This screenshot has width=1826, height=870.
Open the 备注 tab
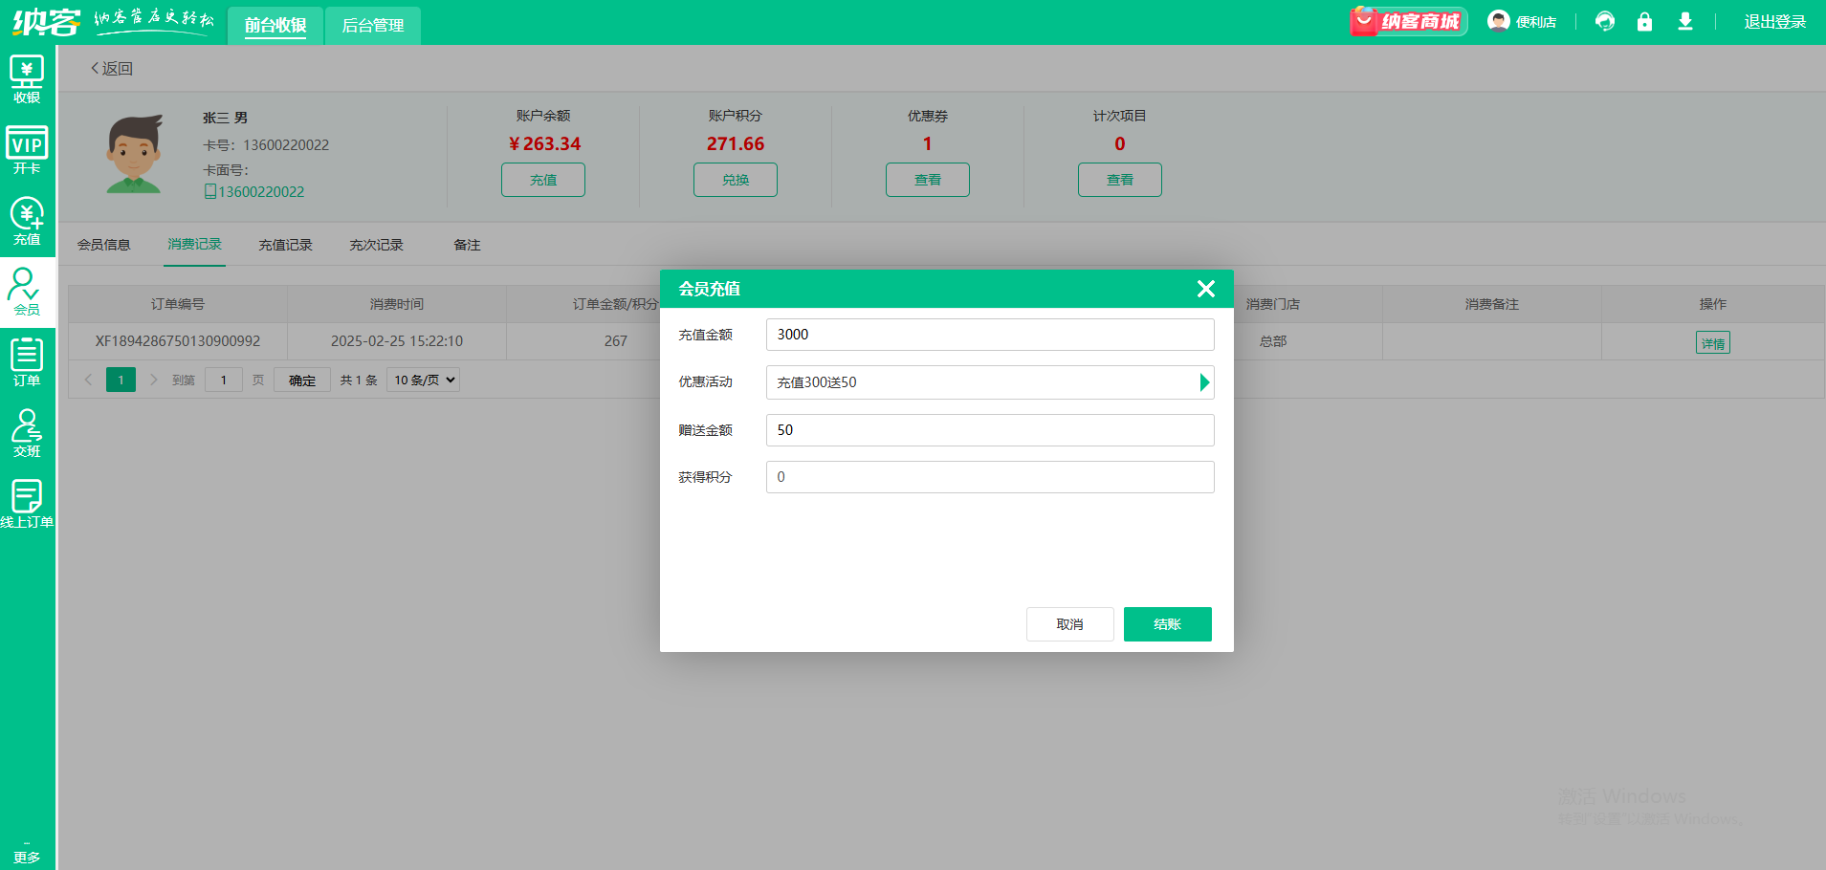467,245
